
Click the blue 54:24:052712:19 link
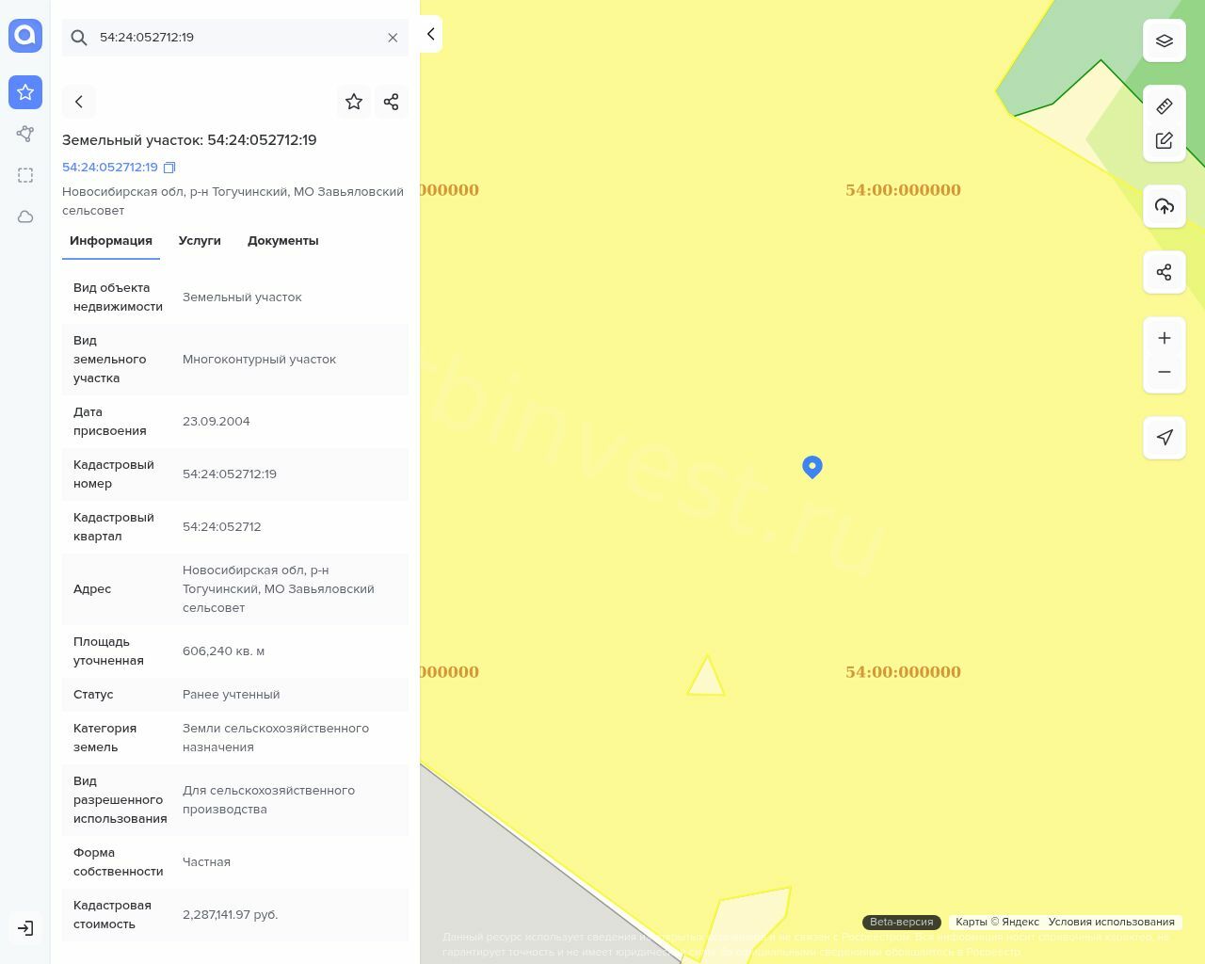[110, 168]
